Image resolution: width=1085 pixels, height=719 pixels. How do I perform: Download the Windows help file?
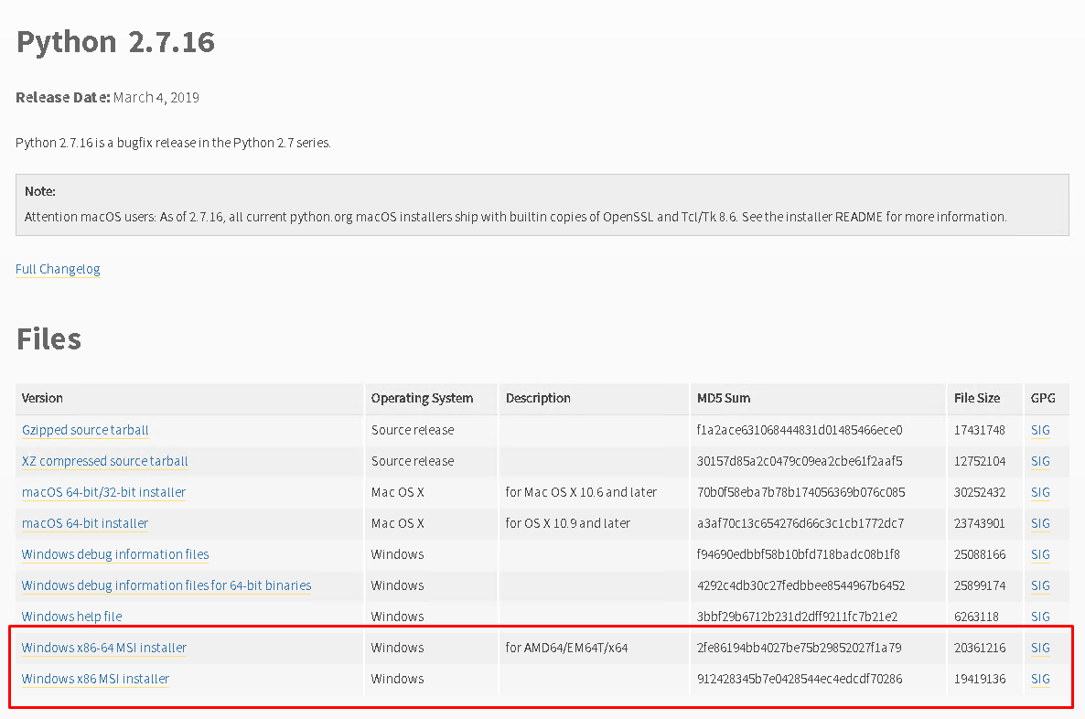pos(71,617)
